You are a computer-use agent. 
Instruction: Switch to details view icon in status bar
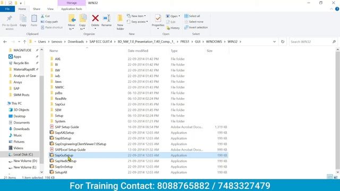(330, 177)
